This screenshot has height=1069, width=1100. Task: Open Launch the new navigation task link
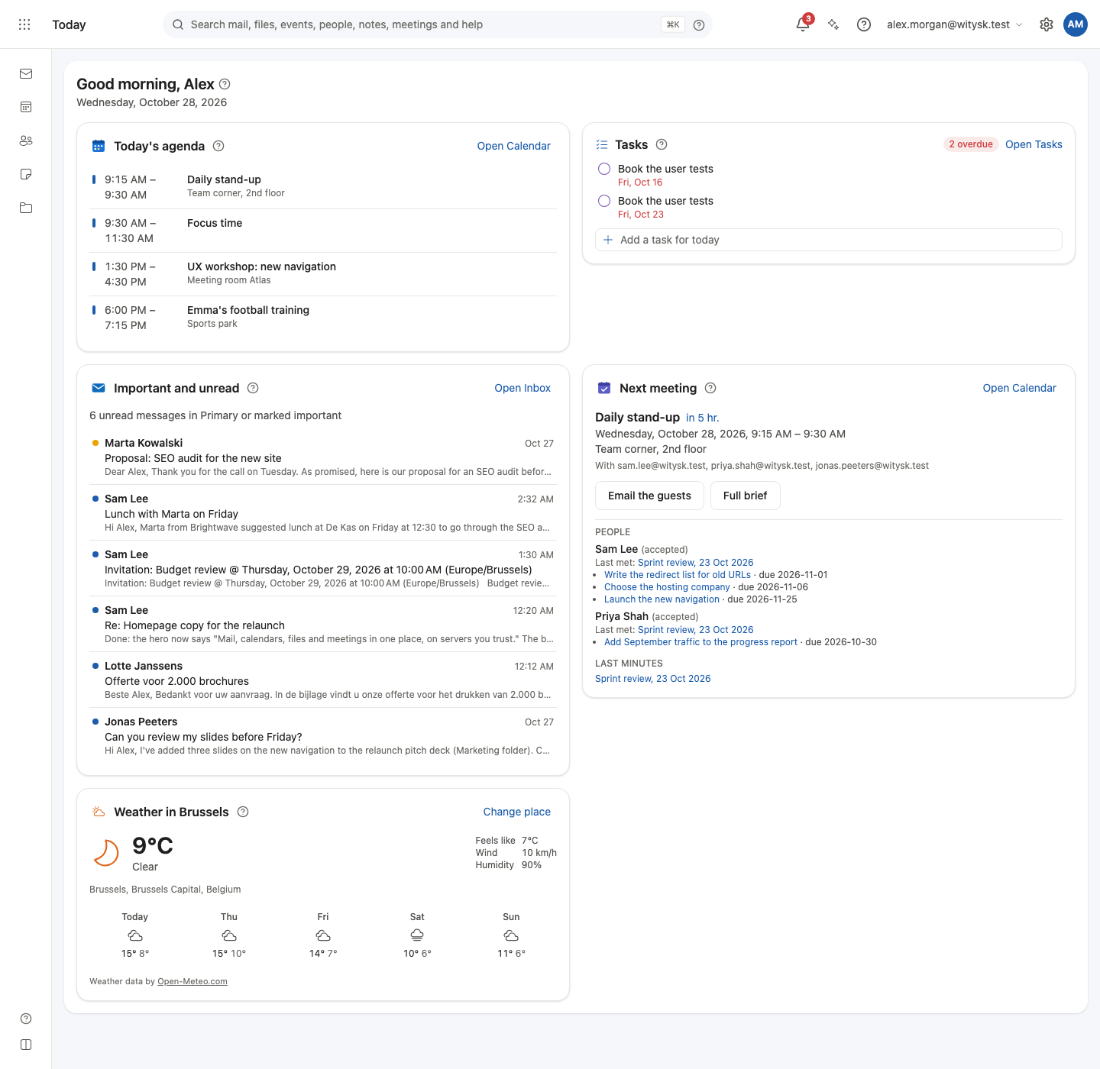tap(662, 599)
